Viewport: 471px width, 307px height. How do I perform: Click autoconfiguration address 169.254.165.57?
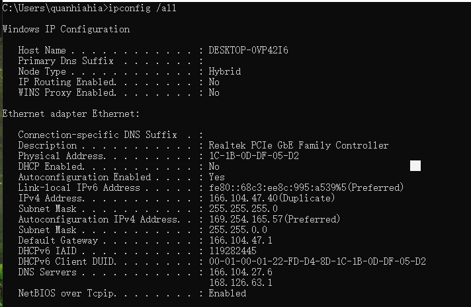[246, 219]
